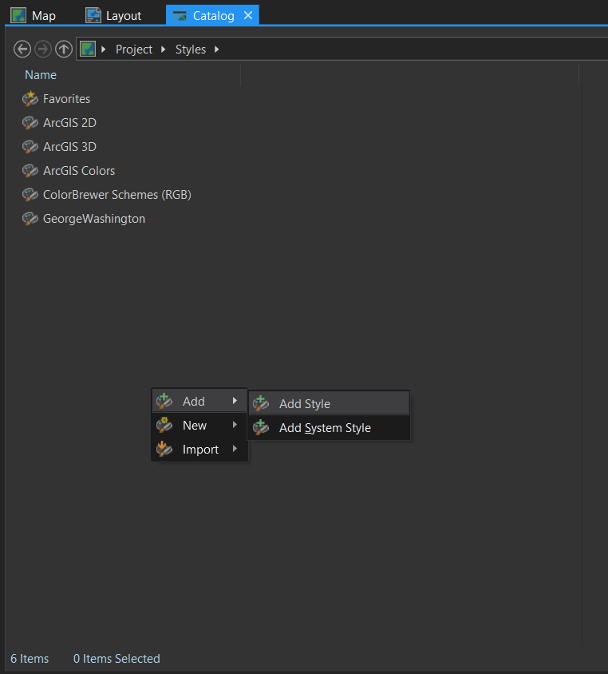Viewport: 608px width, 674px height.
Task: Click the Forward navigation arrow icon
Action: (x=43, y=49)
